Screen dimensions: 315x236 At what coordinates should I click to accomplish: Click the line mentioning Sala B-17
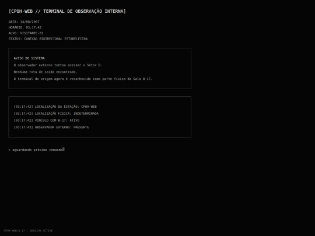(x=83, y=79)
